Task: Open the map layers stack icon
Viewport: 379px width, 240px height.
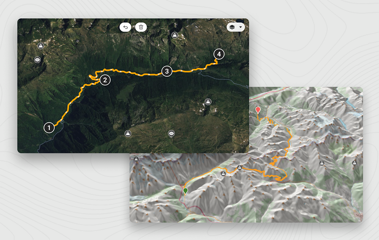Action: coord(232,27)
